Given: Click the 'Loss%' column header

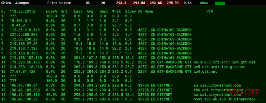Looking at the screenshot, I should click(51, 11).
